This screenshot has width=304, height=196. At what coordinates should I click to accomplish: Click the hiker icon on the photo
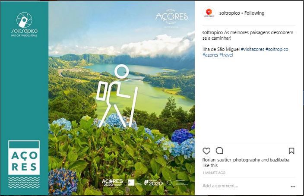click(117, 96)
